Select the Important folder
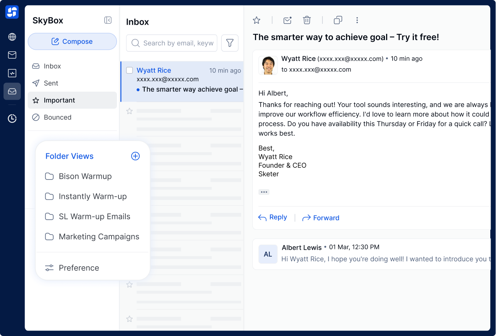Image resolution: width=496 pixels, height=336 pixels. tap(72, 100)
